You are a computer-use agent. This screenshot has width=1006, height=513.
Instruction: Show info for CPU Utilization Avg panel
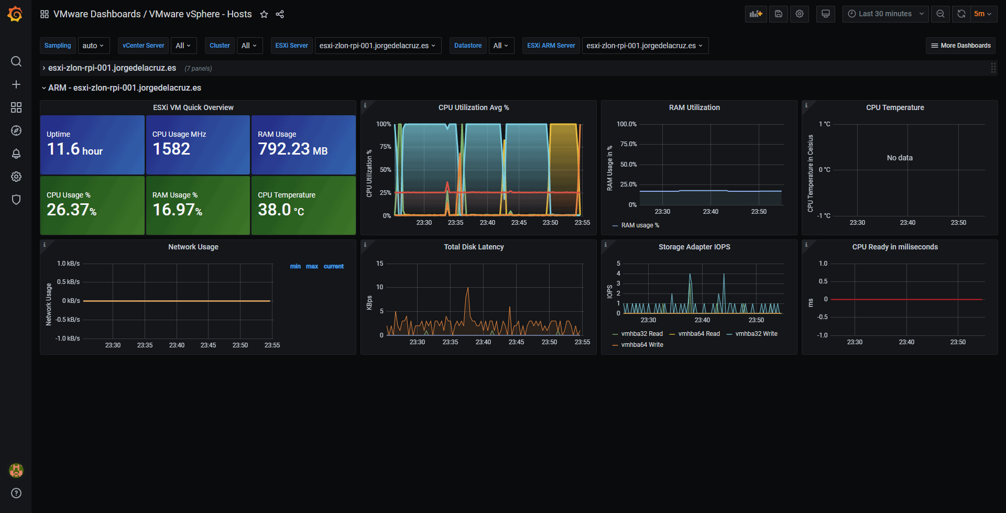(365, 105)
